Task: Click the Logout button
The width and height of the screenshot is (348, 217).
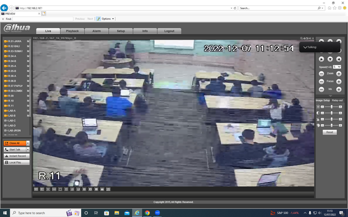Action: (169, 31)
